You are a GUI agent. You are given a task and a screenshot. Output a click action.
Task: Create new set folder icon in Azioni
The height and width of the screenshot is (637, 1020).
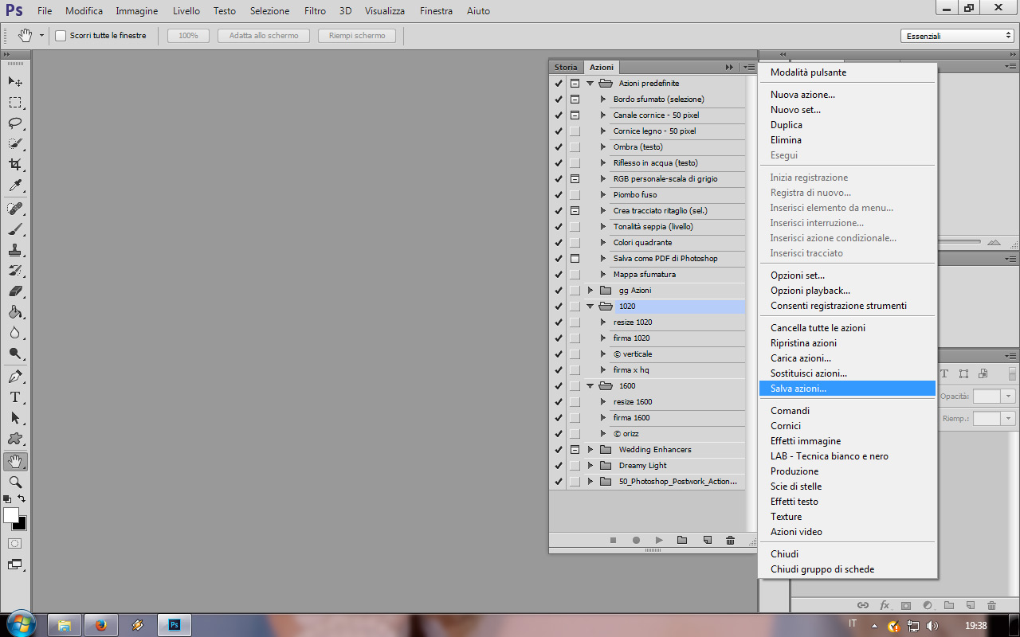682,540
